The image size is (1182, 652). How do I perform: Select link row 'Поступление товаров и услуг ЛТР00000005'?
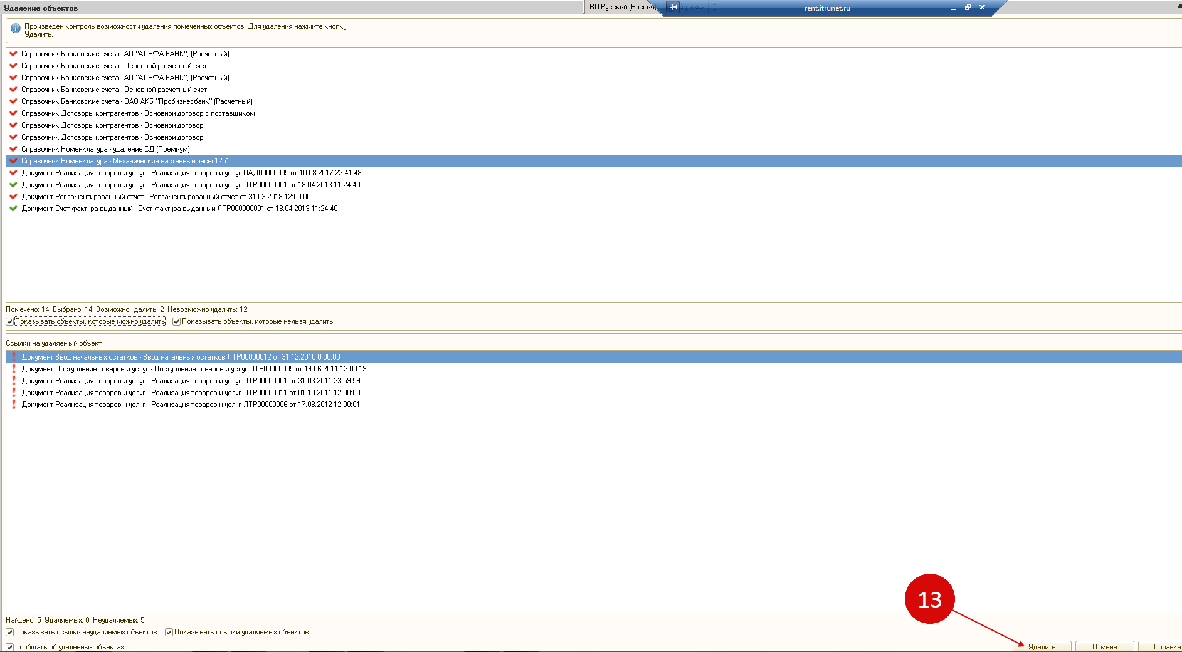[x=594, y=369]
